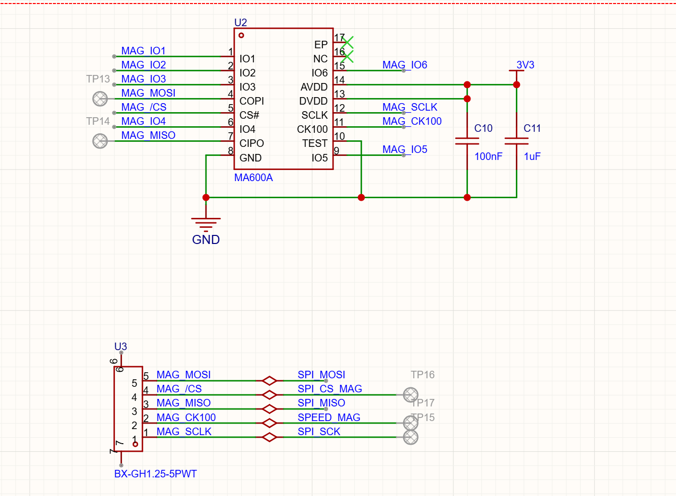676x496 pixels.
Task: Select MAG_MOSI net label on U3 pin 5
Action: click(x=183, y=375)
